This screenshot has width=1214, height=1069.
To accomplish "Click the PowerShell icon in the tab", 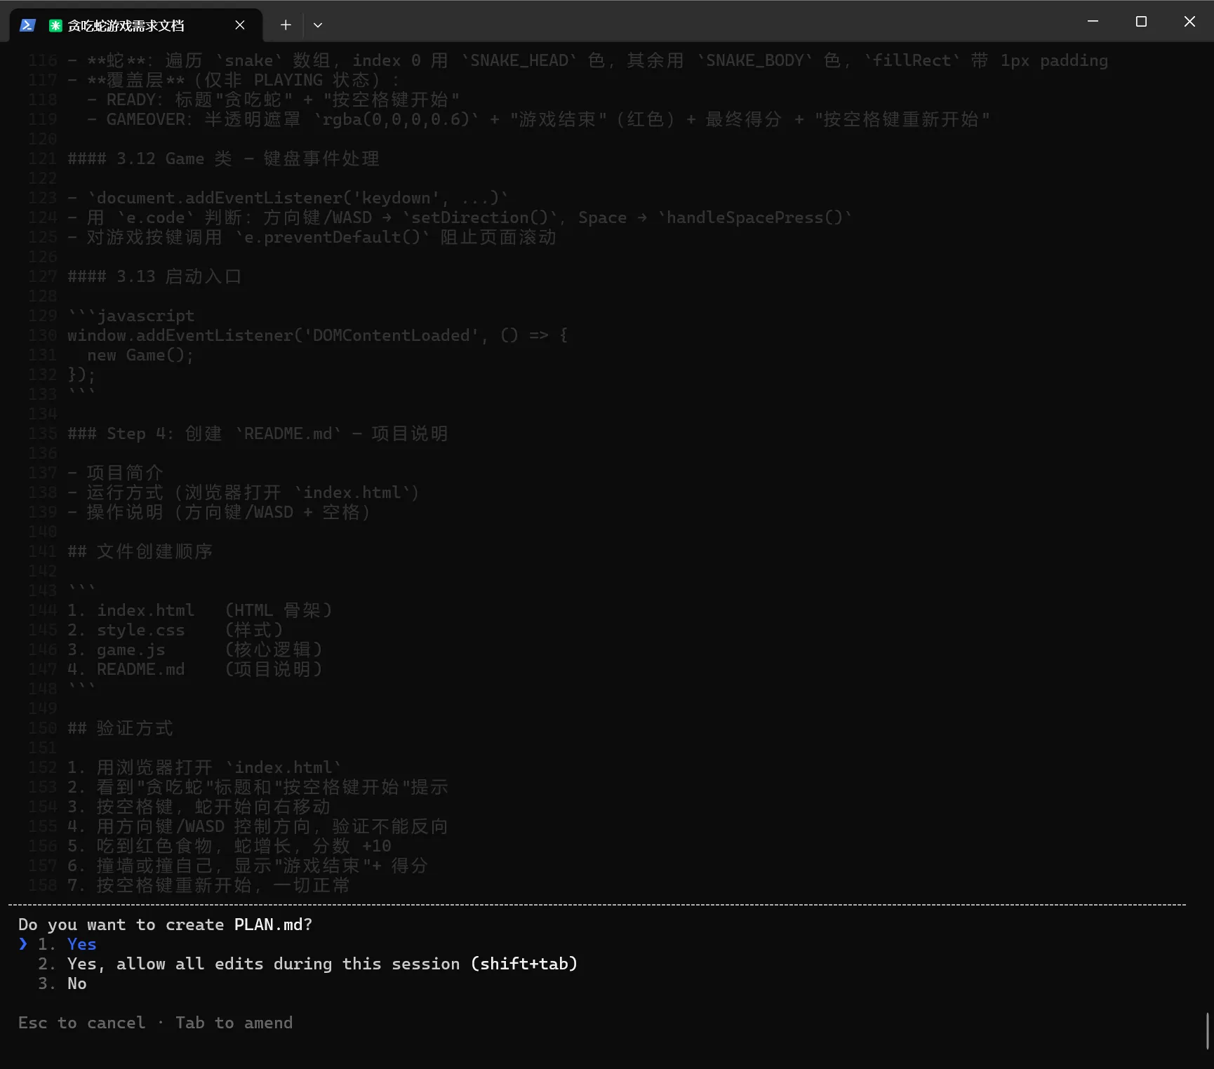I will click(27, 25).
